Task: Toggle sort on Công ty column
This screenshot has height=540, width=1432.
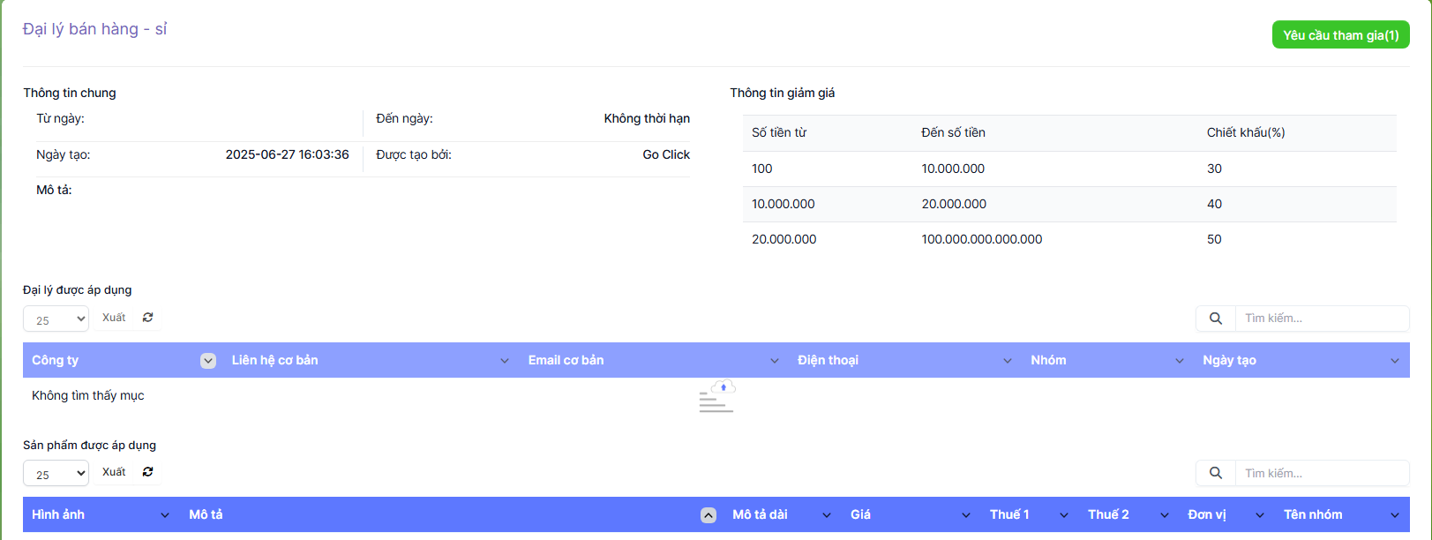Action: (208, 361)
